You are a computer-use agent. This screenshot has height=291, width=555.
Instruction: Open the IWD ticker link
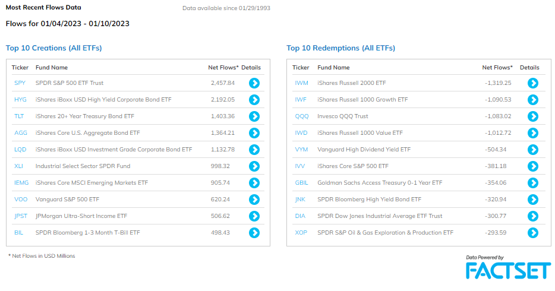[x=301, y=133]
